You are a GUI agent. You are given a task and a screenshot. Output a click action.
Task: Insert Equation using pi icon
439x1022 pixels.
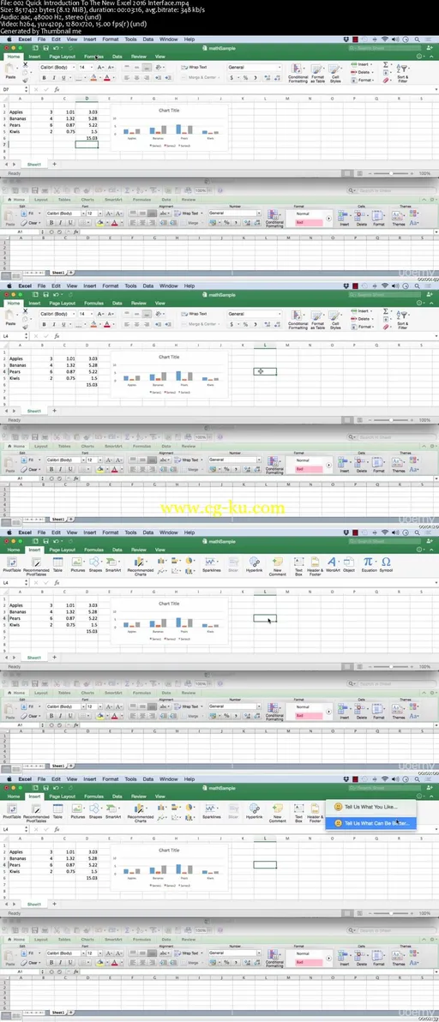369,564
